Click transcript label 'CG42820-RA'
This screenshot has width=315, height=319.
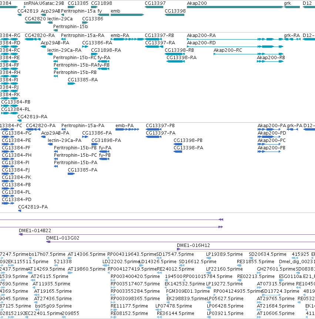40,35
